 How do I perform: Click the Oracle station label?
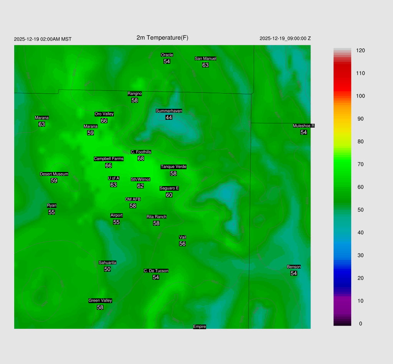coord(167,55)
